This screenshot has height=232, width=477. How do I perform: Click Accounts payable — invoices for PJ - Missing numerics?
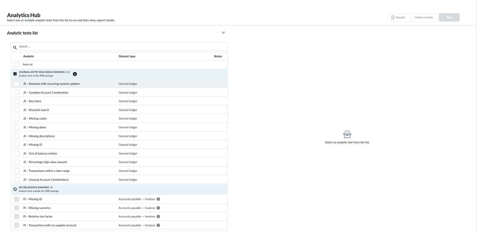point(137,208)
